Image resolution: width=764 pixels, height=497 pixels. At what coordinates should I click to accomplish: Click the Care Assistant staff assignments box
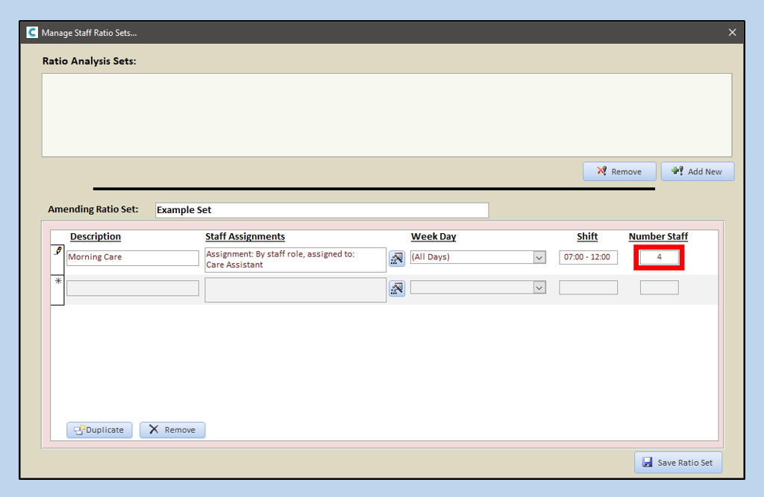pyautogui.click(x=295, y=259)
